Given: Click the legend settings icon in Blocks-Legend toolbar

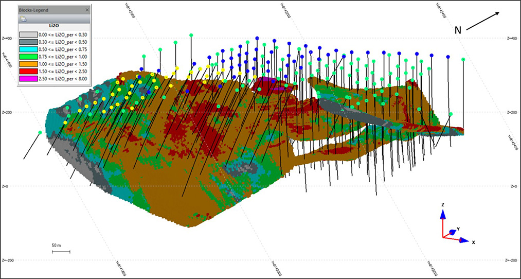Looking at the screenshot, I should pos(24,19).
